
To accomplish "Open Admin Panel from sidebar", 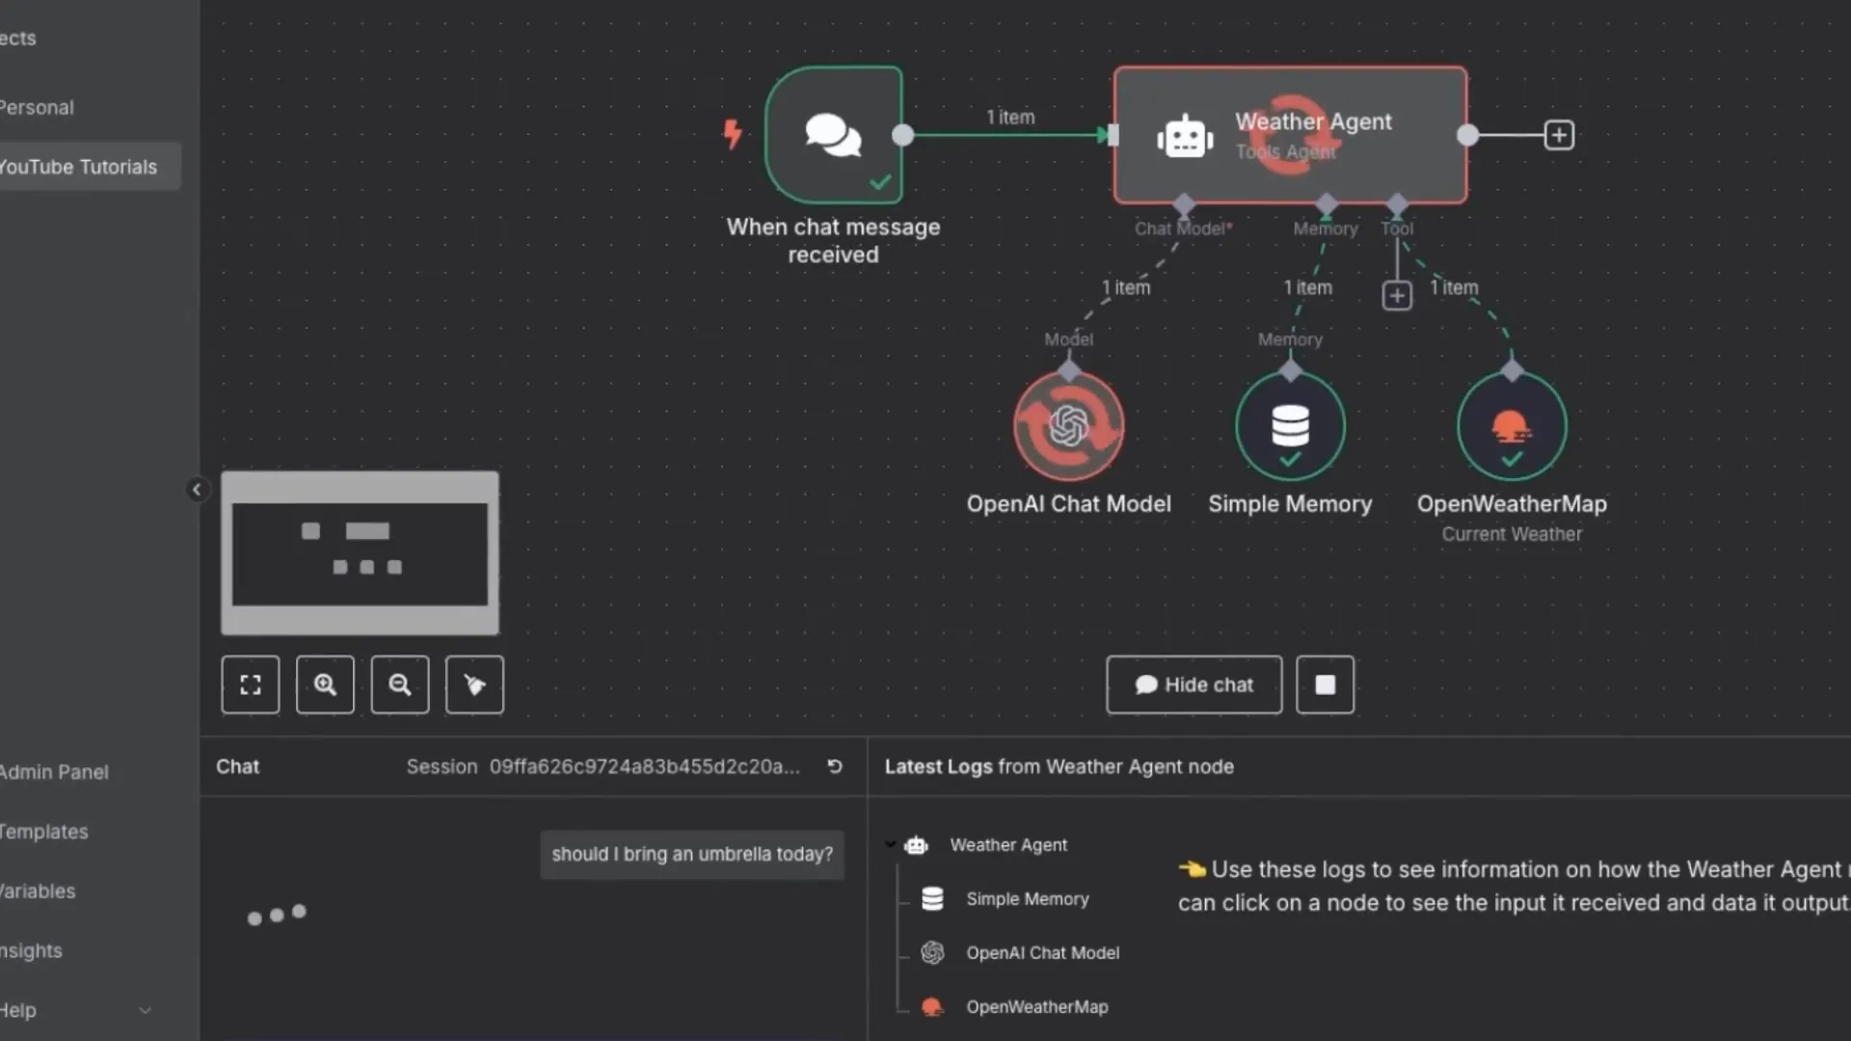I will point(54,772).
